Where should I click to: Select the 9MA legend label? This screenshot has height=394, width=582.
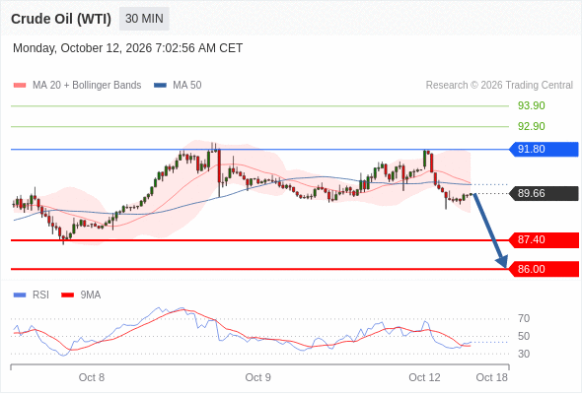91,295
